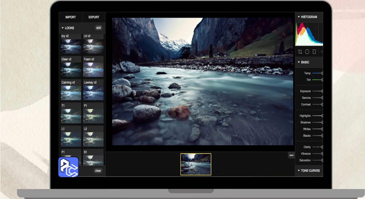Click the add button in Looks
The height and width of the screenshot is (199, 365).
tap(98, 28)
